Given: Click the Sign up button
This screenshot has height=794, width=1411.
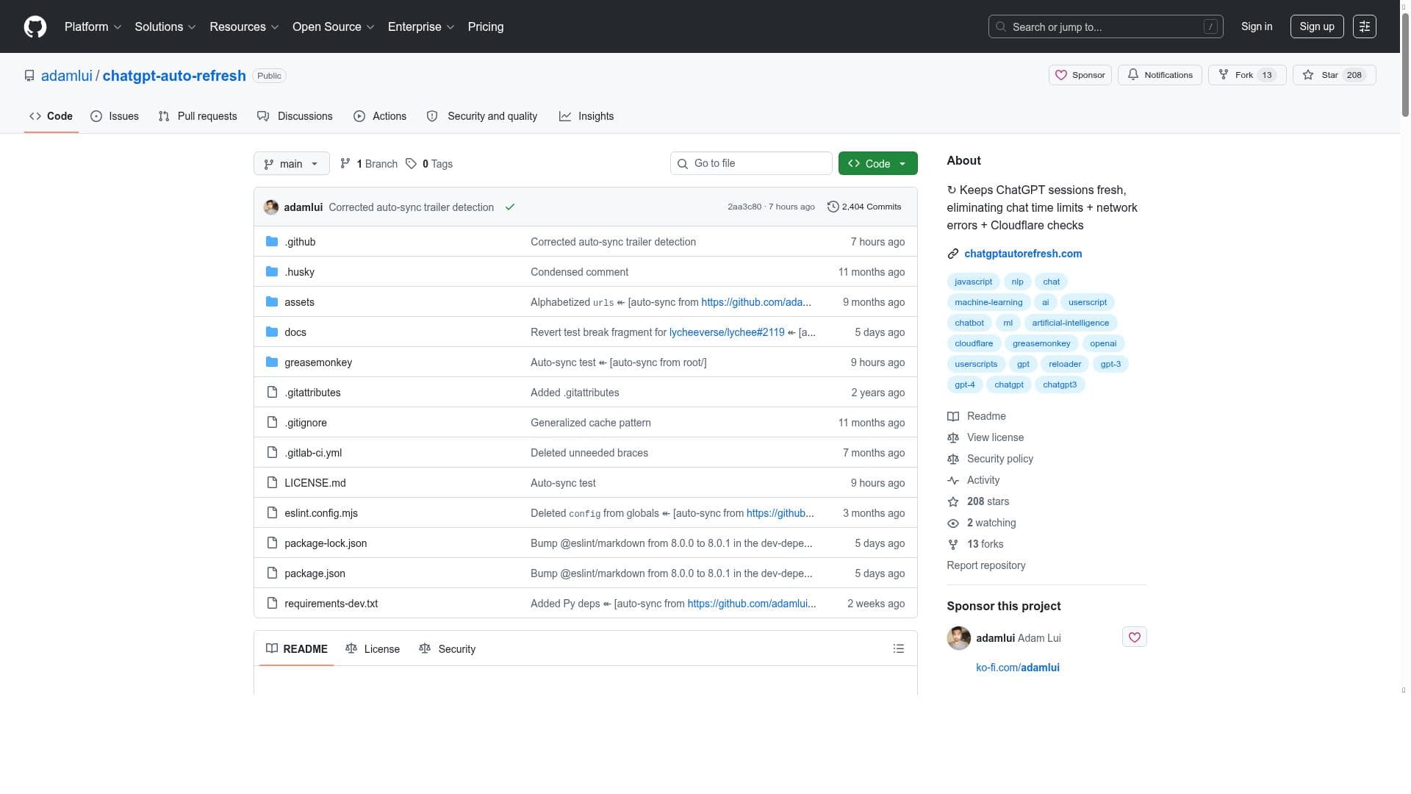Looking at the screenshot, I should tap(1316, 27).
